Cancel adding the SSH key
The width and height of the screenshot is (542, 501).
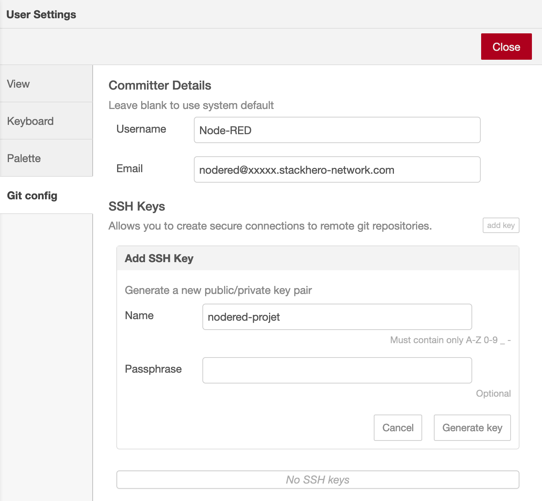click(398, 428)
